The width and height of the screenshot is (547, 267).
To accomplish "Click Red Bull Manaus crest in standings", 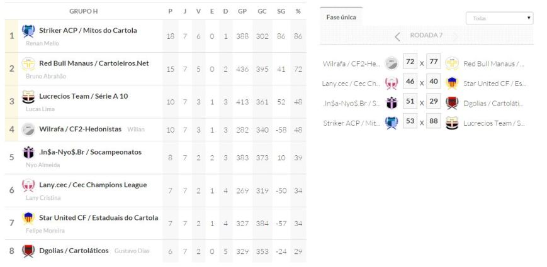I will [x=28, y=64].
